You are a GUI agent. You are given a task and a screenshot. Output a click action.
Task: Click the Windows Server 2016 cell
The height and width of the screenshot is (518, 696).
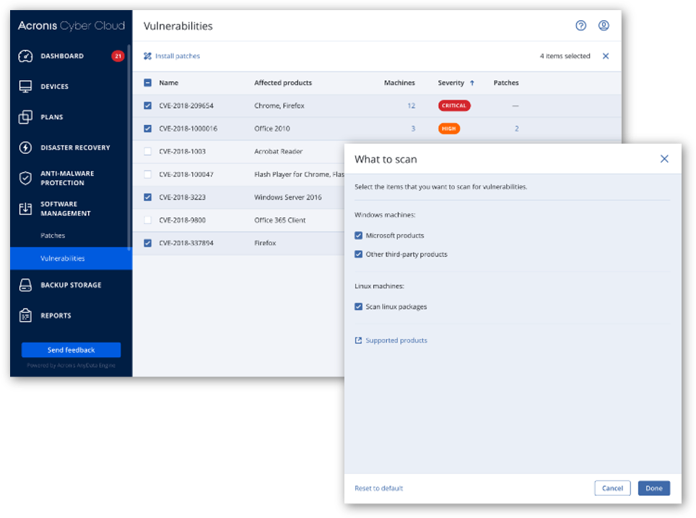(x=287, y=197)
